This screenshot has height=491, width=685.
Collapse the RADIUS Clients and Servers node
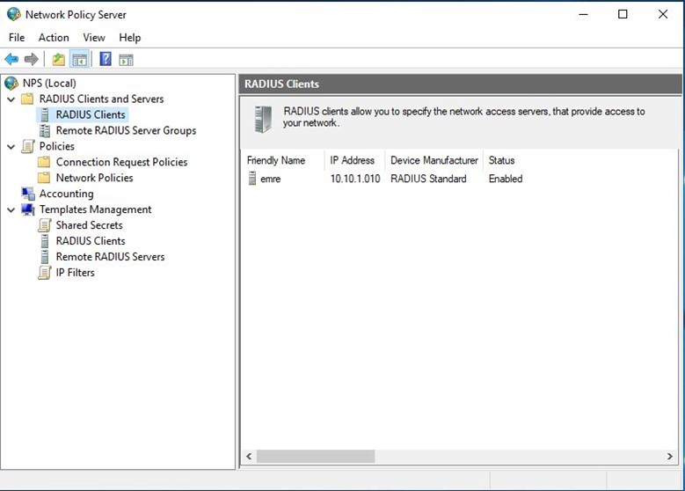[x=11, y=99]
